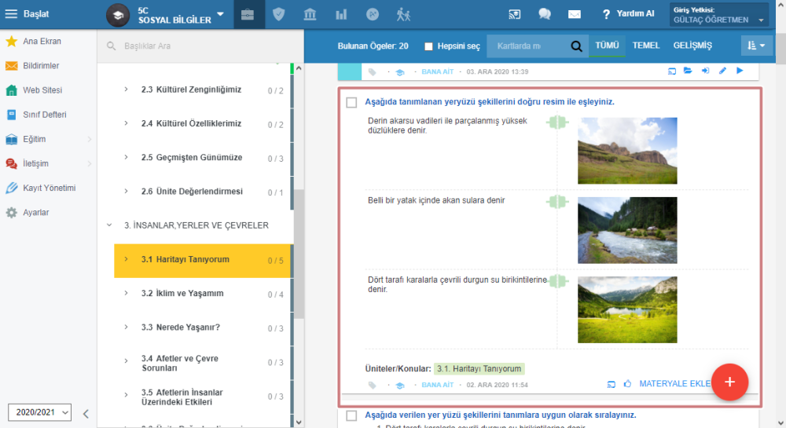The width and height of the screenshot is (786, 428).
Task: Click the topic tree scroll down arrow
Action: click(299, 422)
